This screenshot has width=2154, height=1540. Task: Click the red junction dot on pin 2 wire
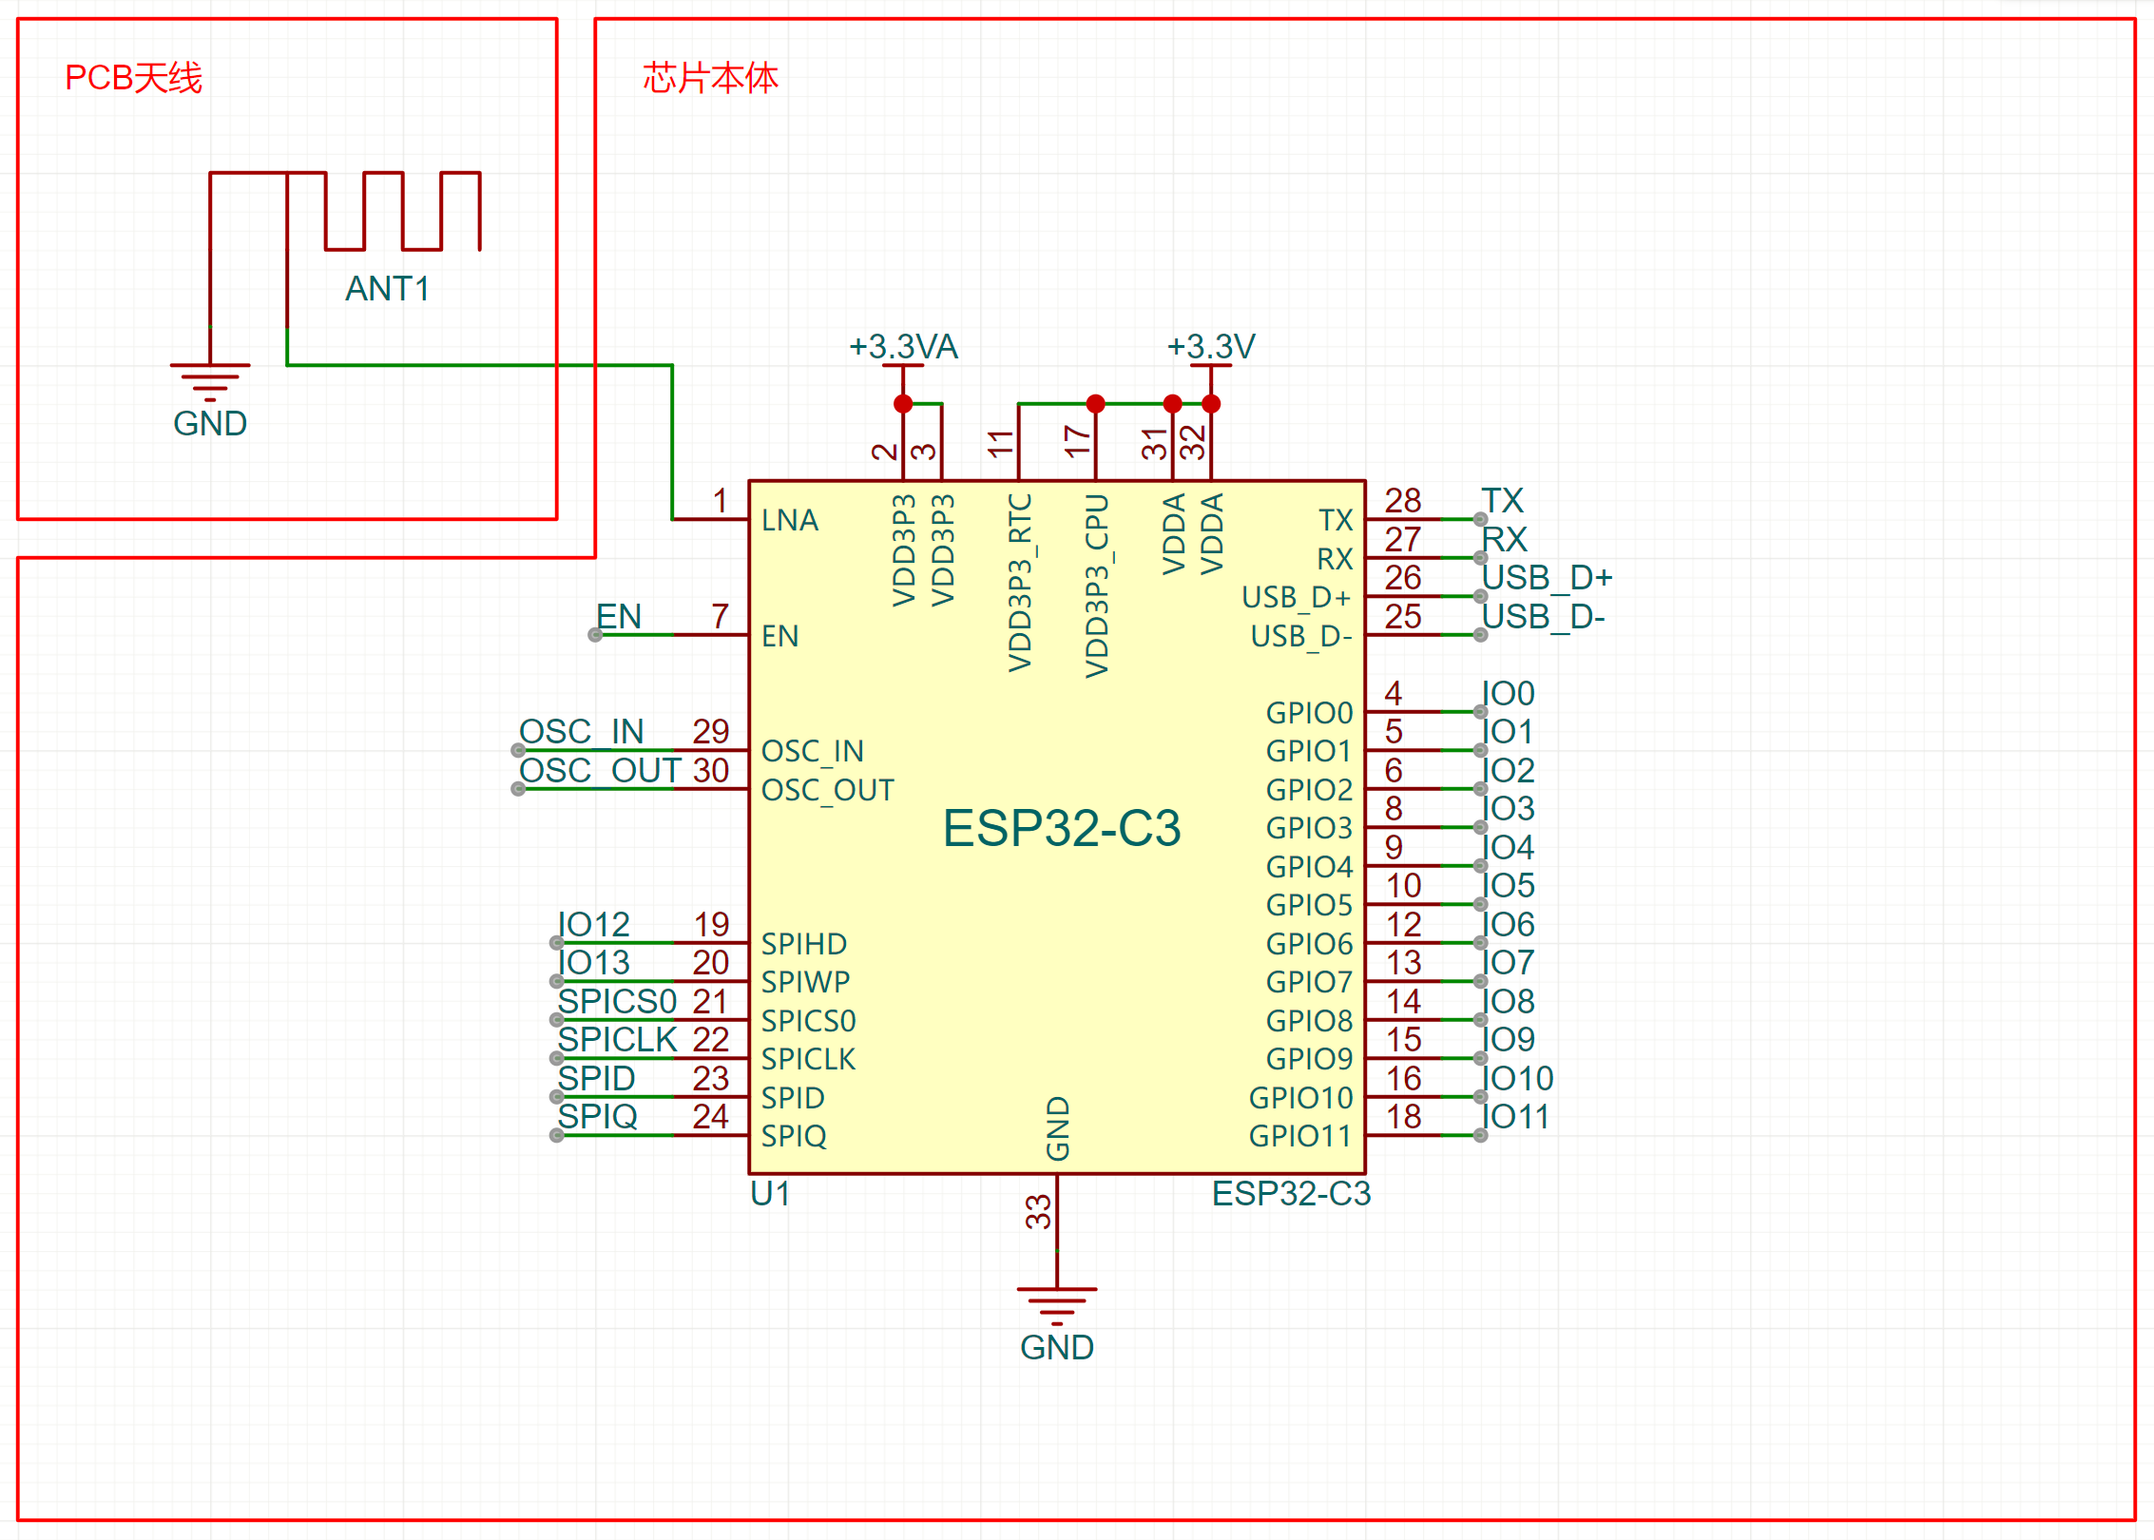(903, 404)
